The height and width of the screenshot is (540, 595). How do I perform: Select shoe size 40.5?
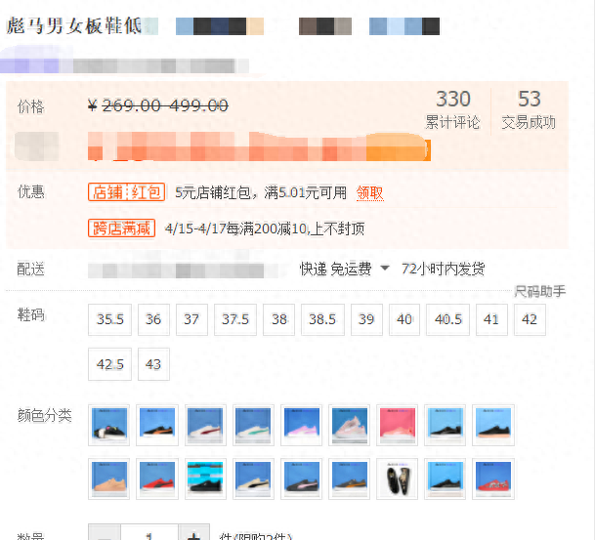click(449, 319)
